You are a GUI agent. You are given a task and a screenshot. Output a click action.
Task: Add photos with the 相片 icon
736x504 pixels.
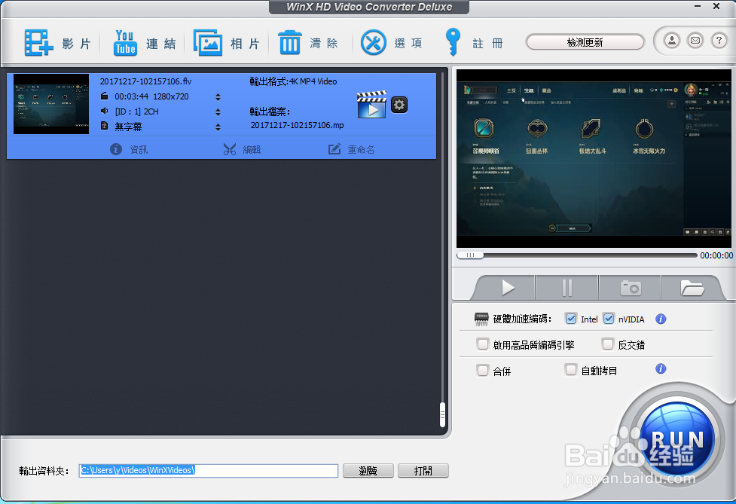click(207, 43)
